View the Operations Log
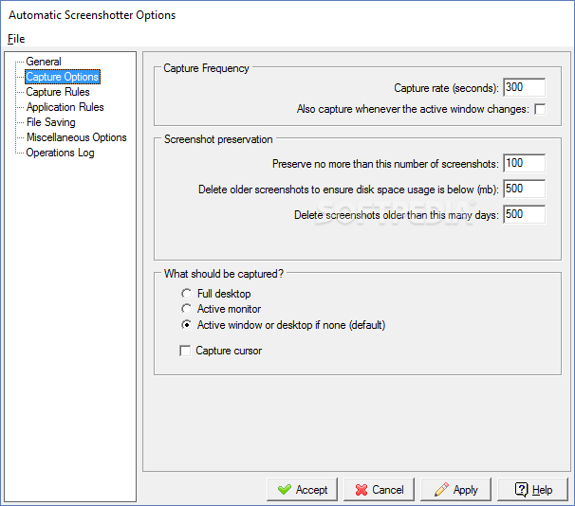This screenshot has width=575, height=506. 60,153
